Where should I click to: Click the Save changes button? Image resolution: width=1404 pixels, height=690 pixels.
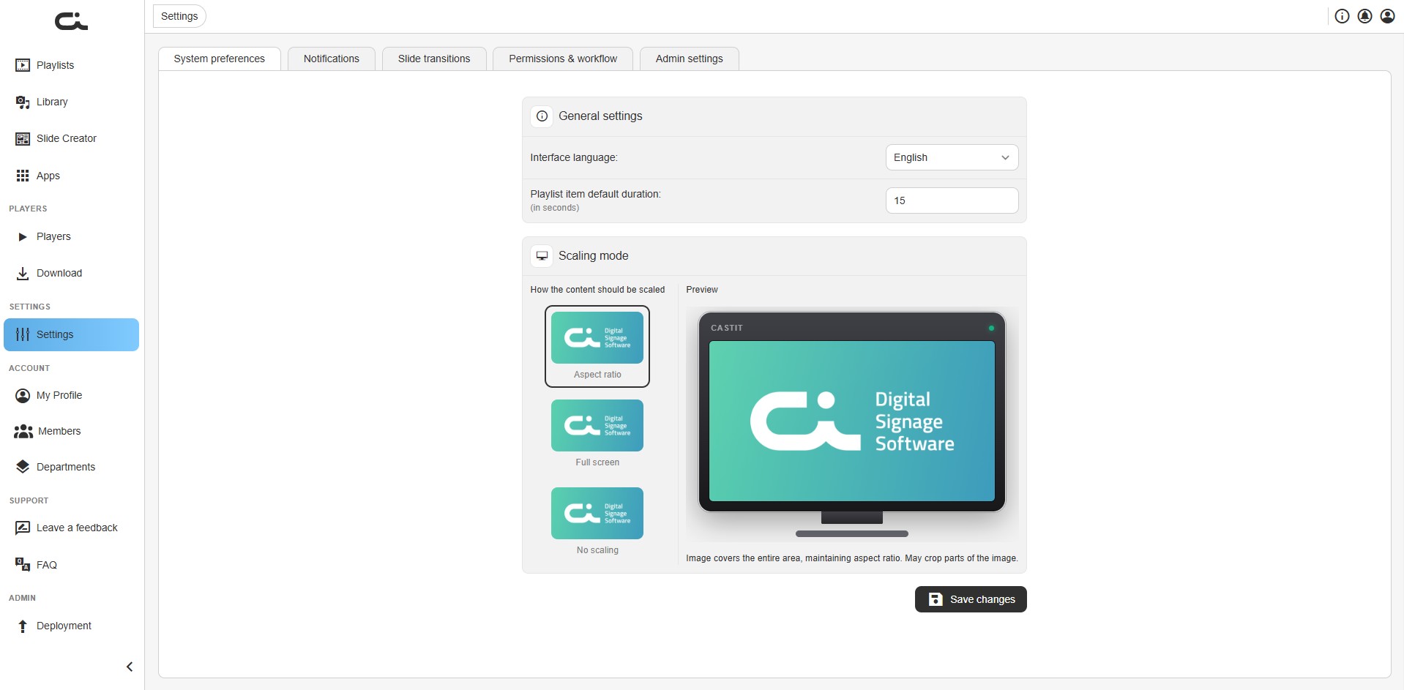coord(971,599)
